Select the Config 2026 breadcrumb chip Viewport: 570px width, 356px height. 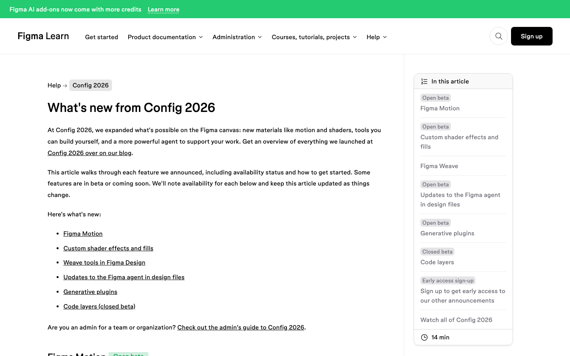pos(91,85)
